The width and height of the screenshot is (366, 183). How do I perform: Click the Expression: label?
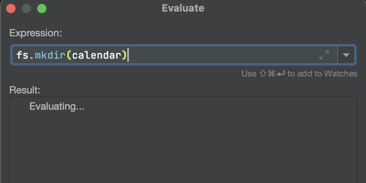pos(36,33)
